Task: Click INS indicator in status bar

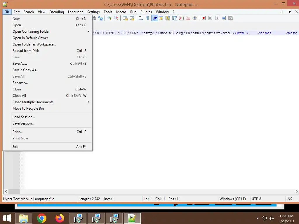Action: click(289, 199)
